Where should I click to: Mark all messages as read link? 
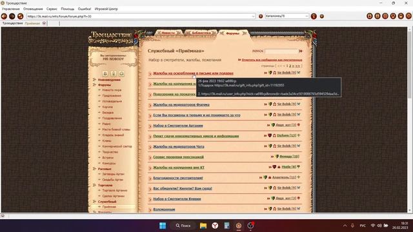pos(272,60)
